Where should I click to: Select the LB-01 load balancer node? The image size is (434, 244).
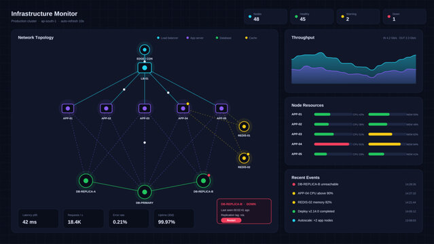145,68
